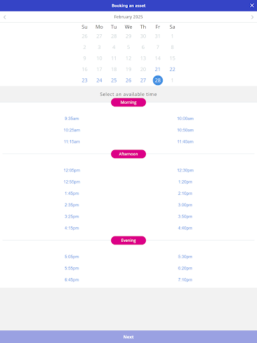Jump to the Evening section
This screenshot has height=343, width=257.
128,241
